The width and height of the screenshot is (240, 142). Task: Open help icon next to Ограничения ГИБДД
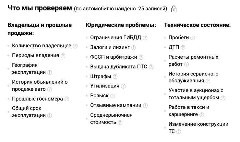tap(145, 38)
